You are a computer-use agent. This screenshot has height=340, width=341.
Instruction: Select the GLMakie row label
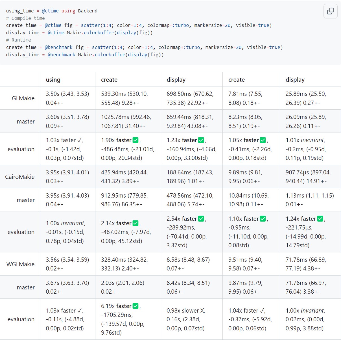(x=23, y=98)
